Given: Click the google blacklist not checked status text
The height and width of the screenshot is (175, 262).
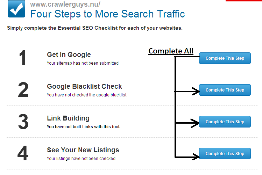Looking at the screenshot, I should 87,95.
